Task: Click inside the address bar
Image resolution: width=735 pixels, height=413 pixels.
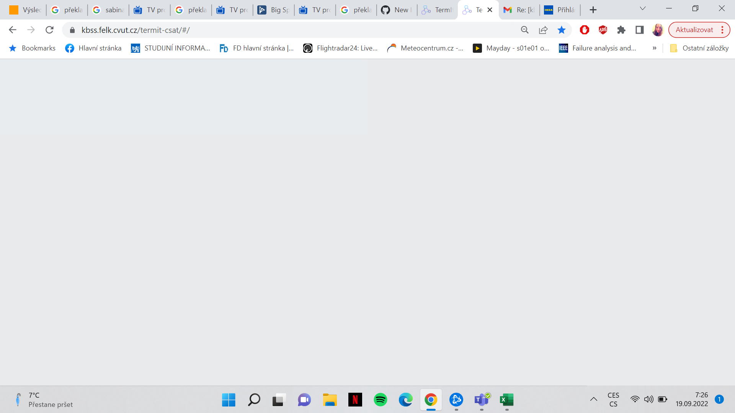Action: coord(268,30)
